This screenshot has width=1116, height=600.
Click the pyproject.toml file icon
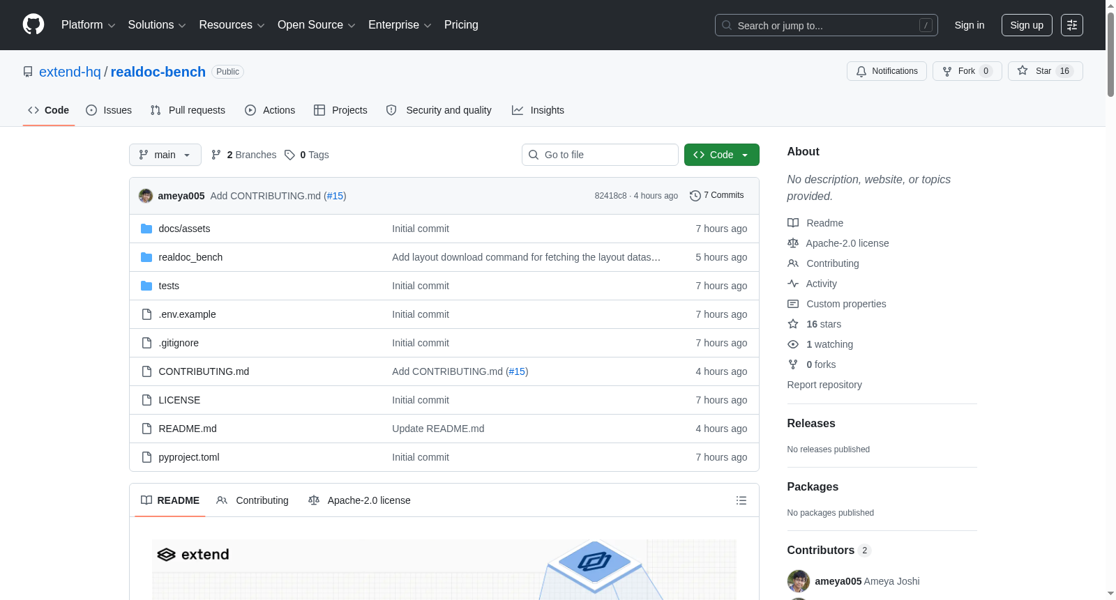tap(146, 457)
